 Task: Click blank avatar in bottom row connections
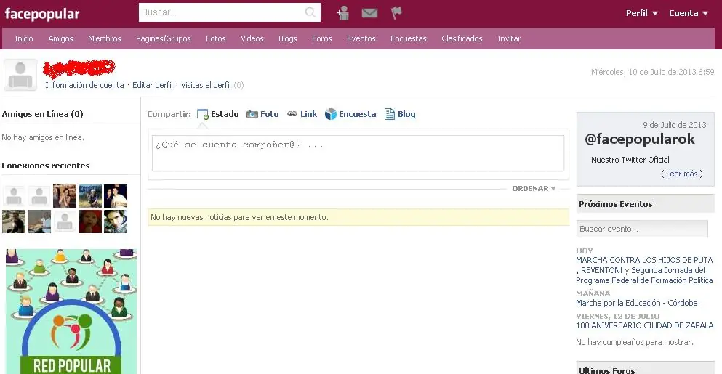65,221
